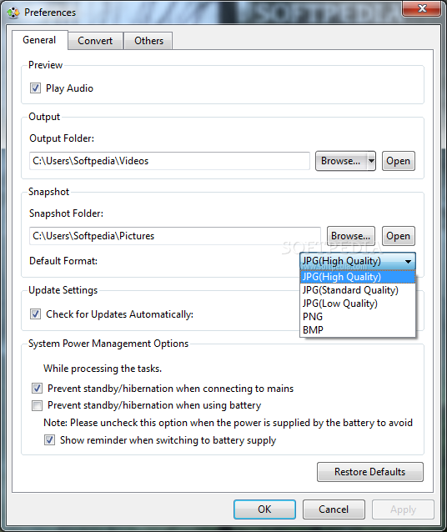Switch to the General tab
The image size is (447, 532).
(39, 40)
